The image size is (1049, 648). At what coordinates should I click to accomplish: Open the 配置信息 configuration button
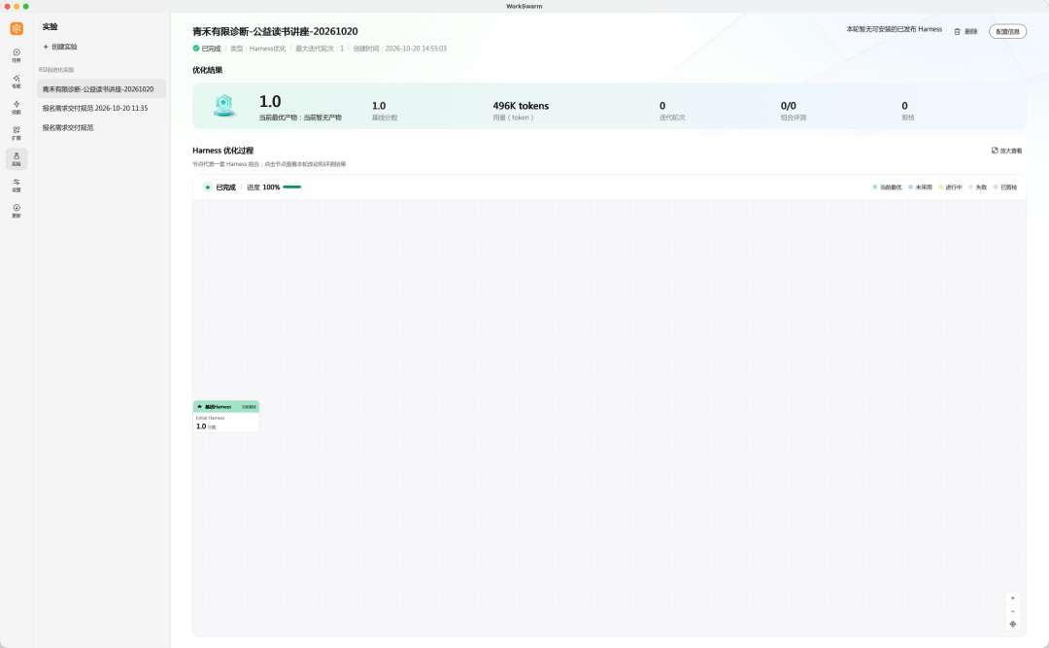(1007, 31)
